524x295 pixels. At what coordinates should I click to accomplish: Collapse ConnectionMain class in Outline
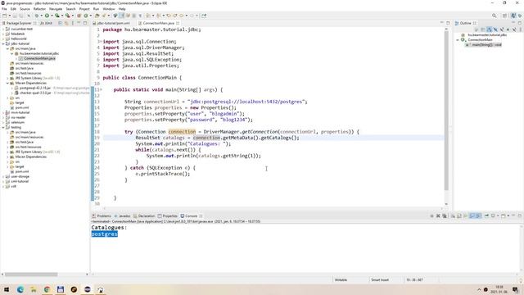click(458, 40)
